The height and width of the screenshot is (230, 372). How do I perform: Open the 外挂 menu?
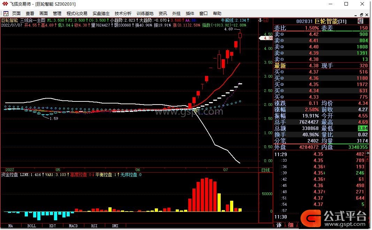coord(176,14)
